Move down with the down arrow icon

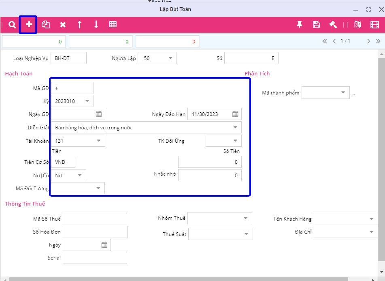pos(96,25)
